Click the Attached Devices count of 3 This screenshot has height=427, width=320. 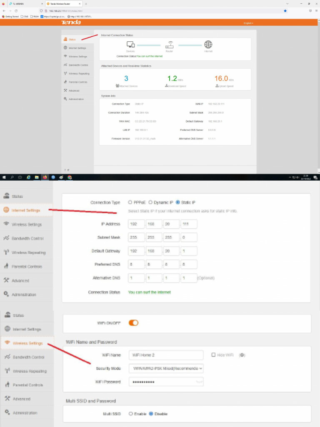point(126,78)
